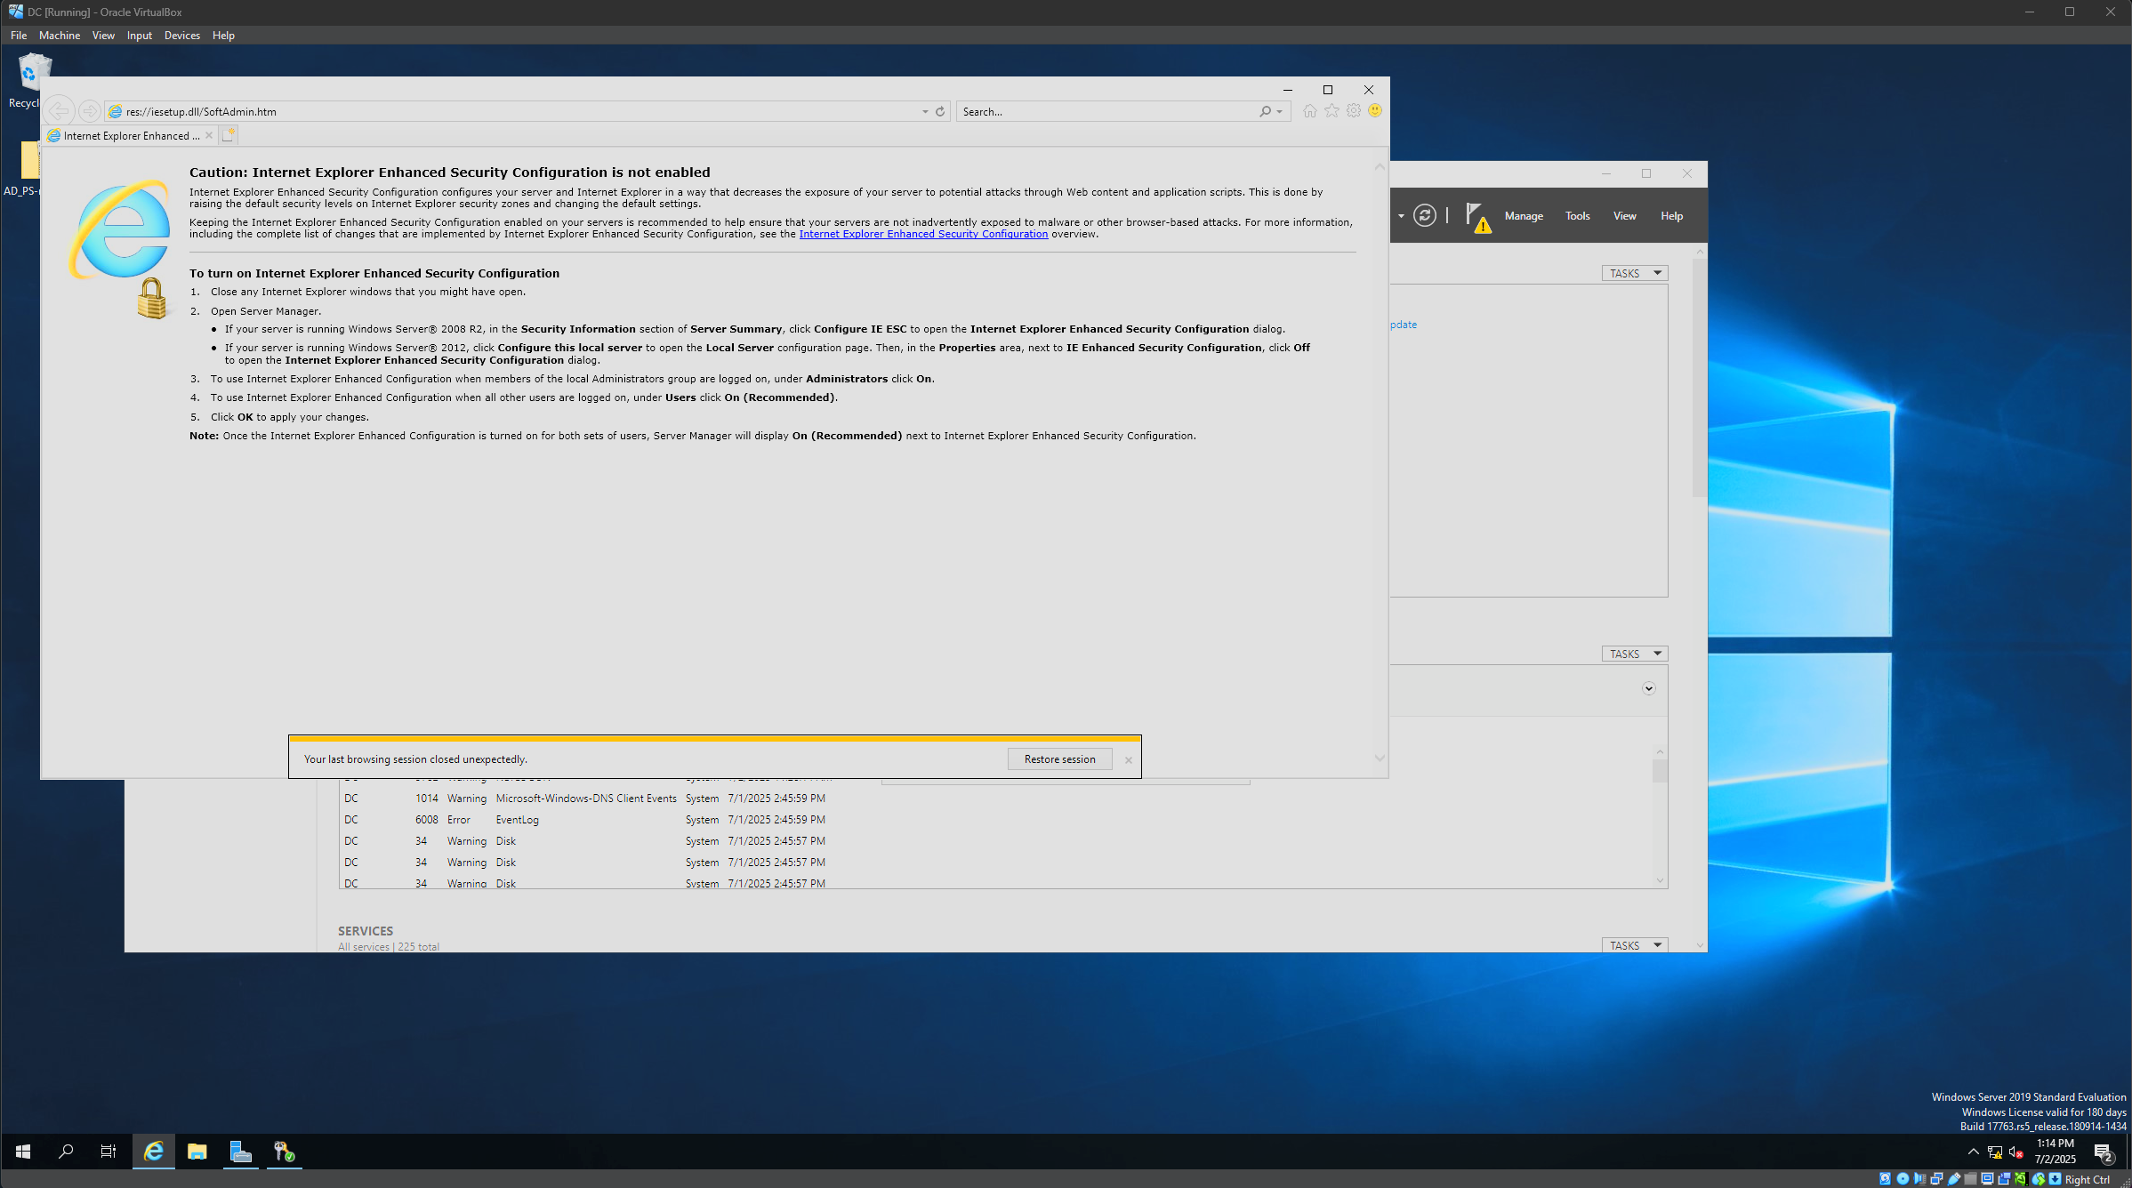Select Microsoft-Windows-DNS Client Events warning row
Image resolution: width=2132 pixels, height=1188 pixels.
585,799
